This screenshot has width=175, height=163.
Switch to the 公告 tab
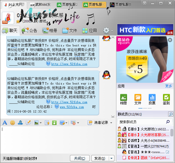click(x=29, y=30)
